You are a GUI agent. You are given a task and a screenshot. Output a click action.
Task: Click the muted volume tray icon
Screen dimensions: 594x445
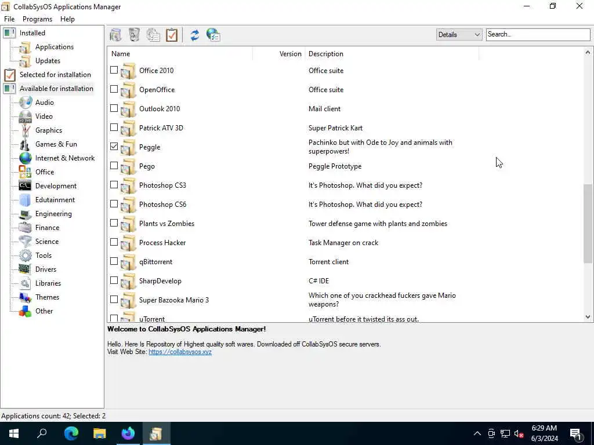click(519, 433)
